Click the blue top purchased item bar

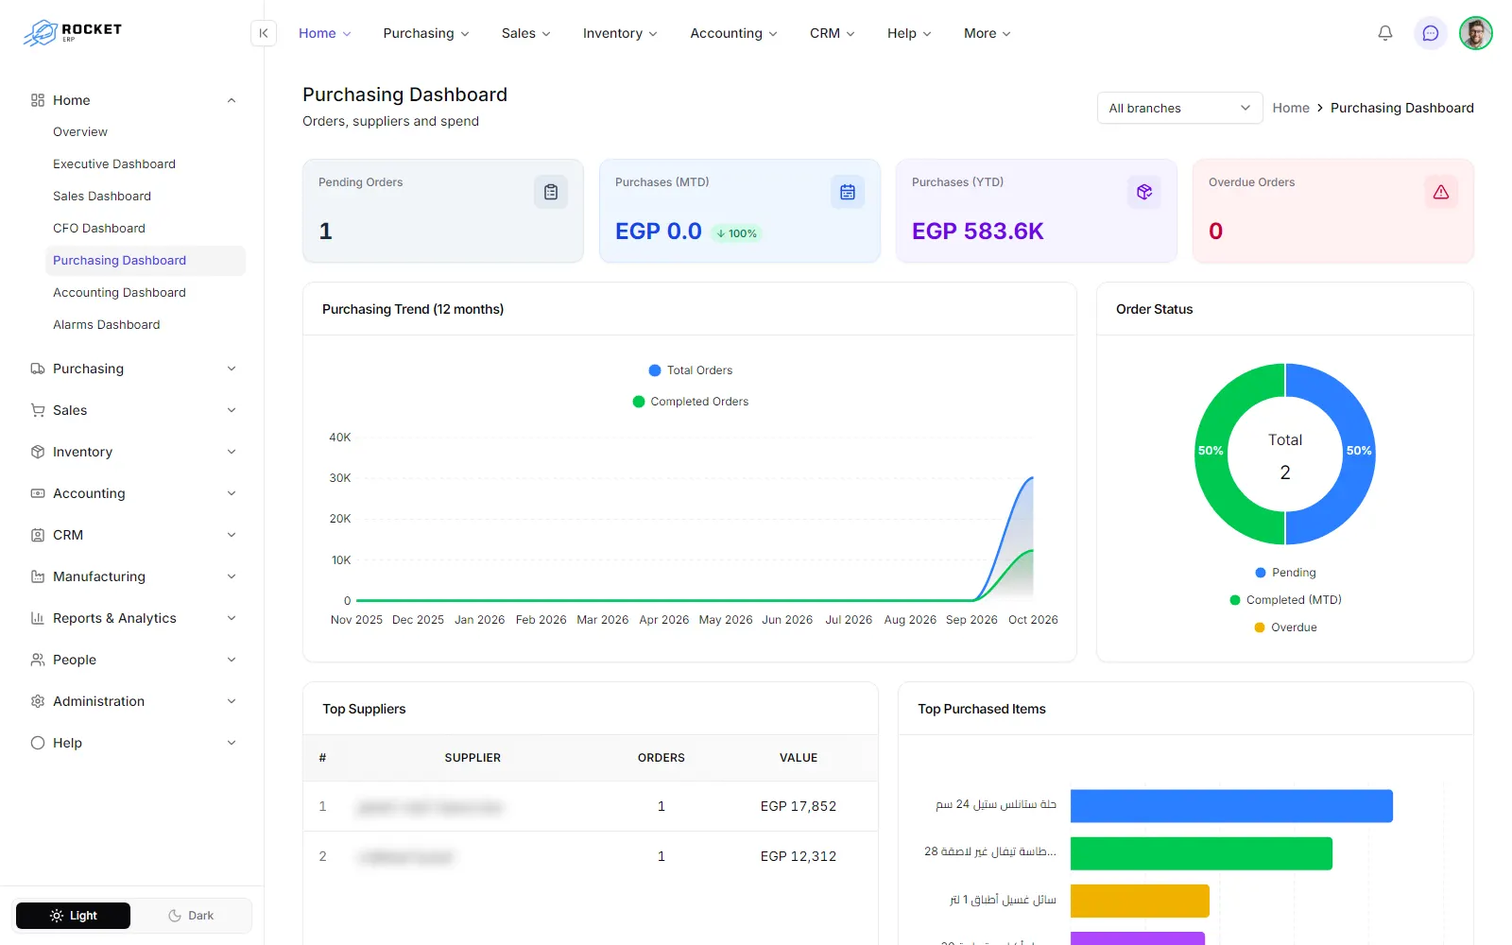tap(1231, 806)
